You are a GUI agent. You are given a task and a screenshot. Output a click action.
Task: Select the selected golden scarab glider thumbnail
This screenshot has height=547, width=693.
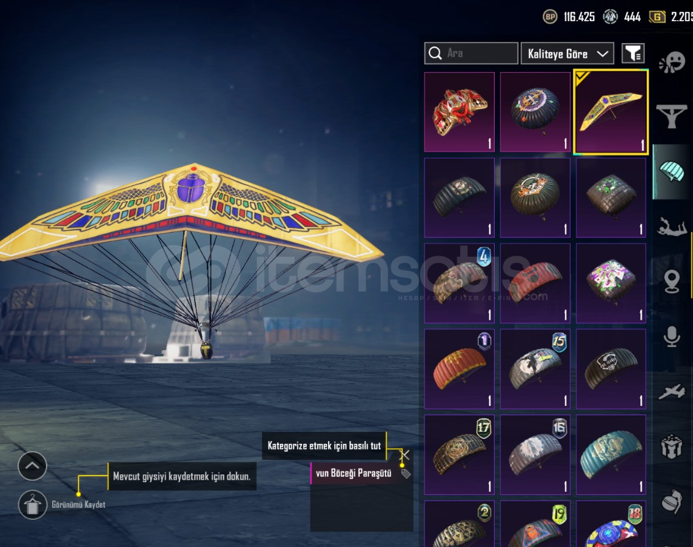tap(611, 112)
